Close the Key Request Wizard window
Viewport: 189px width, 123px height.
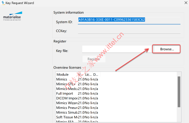coord(186,3)
